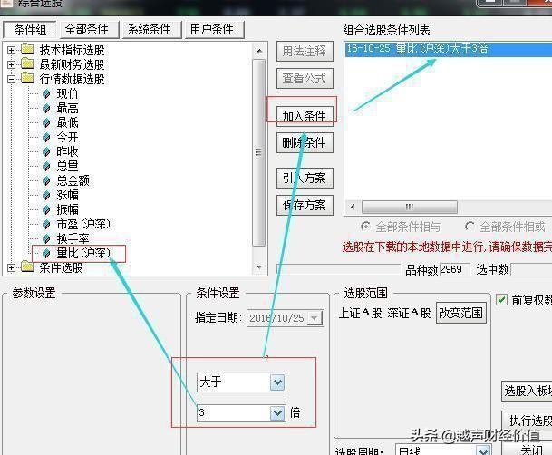This screenshot has width=552, height=455.
Task: Select the 全部条件相或 radio button
Action: pos(470,227)
